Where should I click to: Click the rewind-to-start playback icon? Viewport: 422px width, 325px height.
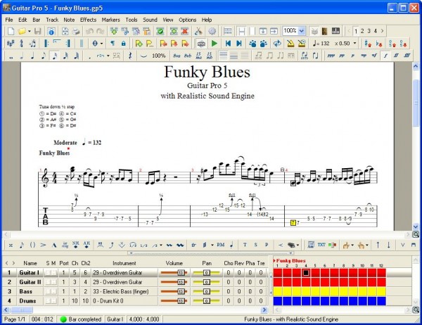[227, 44]
